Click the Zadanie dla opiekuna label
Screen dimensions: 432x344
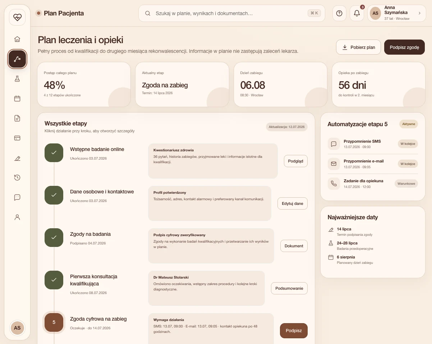pos(363,181)
